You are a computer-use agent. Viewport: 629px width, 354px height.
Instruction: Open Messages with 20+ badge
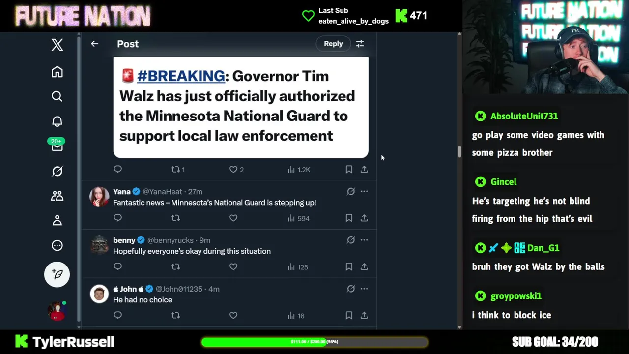pyautogui.click(x=57, y=145)
